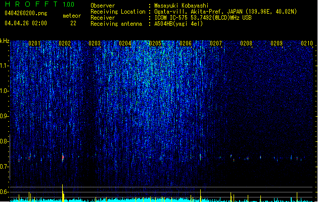Image resolution: width=318 pixels, height=202 pixels.
Task: Click the 0207 time marker
Action: coord(216,43)
